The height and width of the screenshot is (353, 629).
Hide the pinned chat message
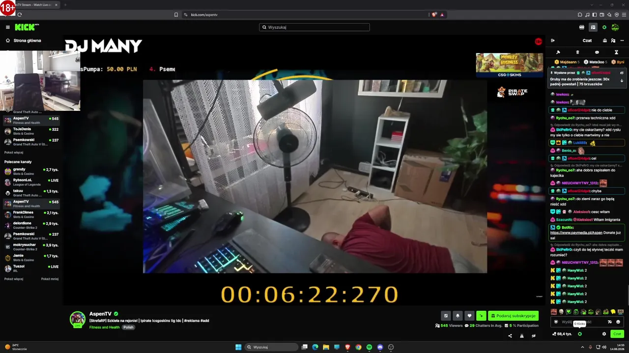pyautogui.click(x=622, y=73)
